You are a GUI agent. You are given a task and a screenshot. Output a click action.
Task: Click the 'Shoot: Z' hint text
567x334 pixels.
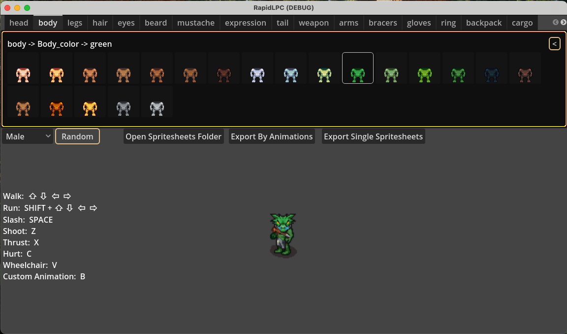[x=20, y=231]
